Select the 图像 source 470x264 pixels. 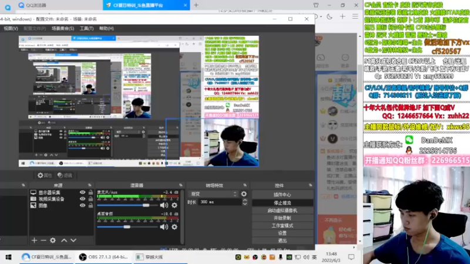click(x=43, y=206)
